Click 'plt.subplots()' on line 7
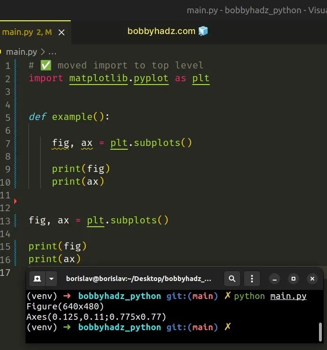 click(151, 143)
